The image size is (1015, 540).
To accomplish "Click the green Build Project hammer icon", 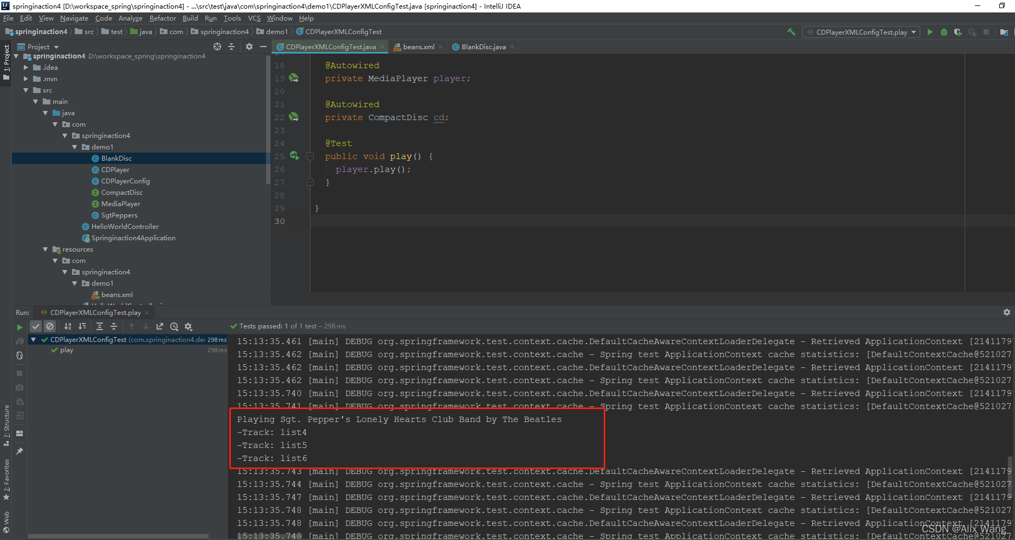I will (792, 32).
